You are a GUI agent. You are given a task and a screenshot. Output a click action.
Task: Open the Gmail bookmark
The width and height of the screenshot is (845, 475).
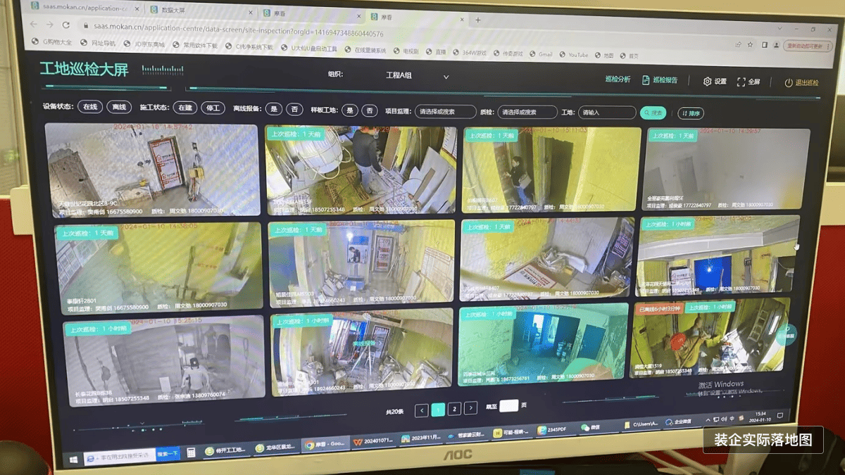click(x=541, y=54)
